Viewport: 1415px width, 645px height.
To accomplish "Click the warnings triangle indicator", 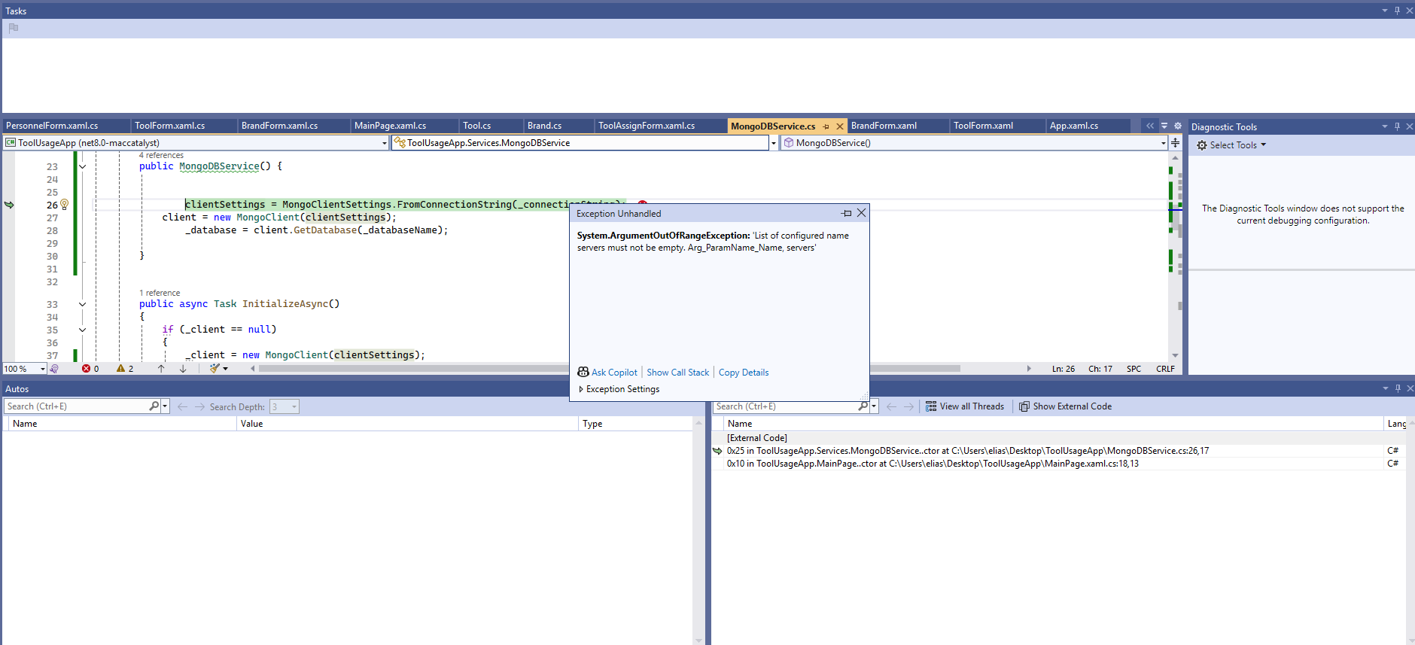I will (120, 369).
